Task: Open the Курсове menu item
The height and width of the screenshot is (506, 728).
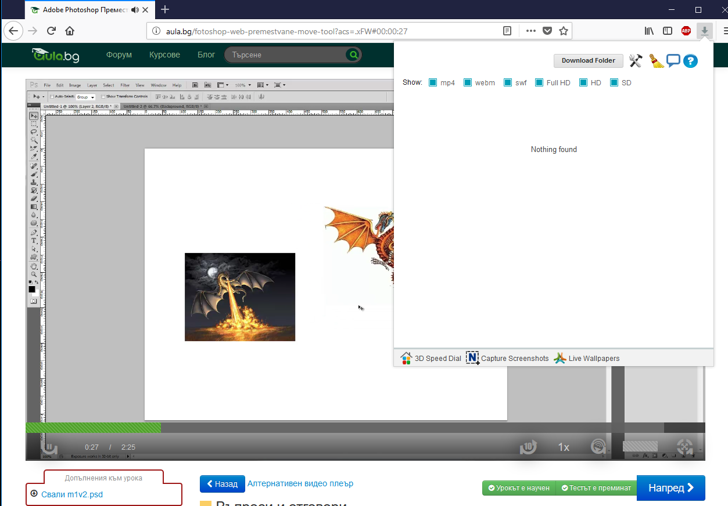Action: (x=164, y=55)
